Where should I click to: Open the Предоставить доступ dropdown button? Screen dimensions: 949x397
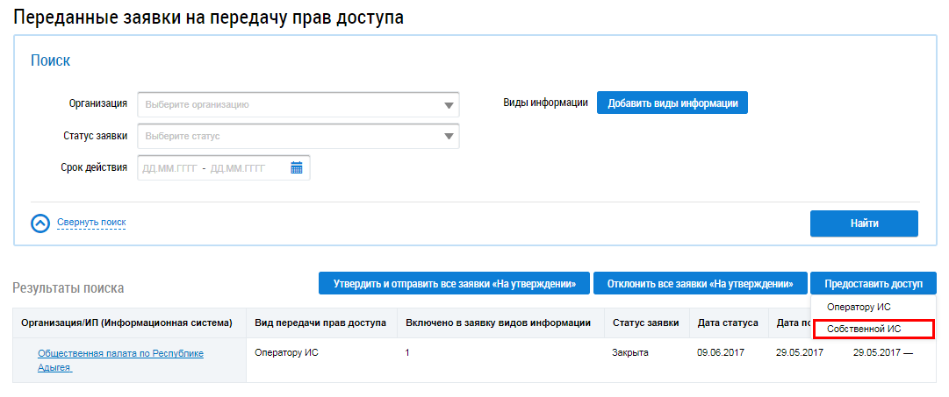click(873, 284)
